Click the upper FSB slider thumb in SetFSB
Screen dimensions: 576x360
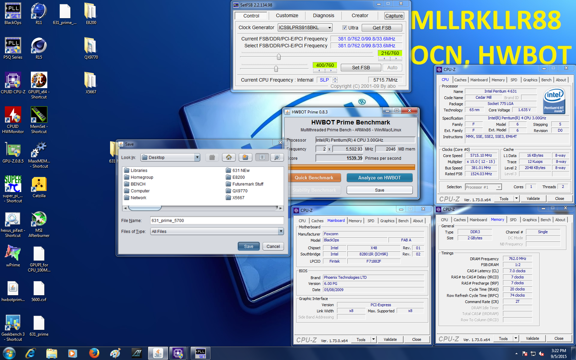[279, 57]
